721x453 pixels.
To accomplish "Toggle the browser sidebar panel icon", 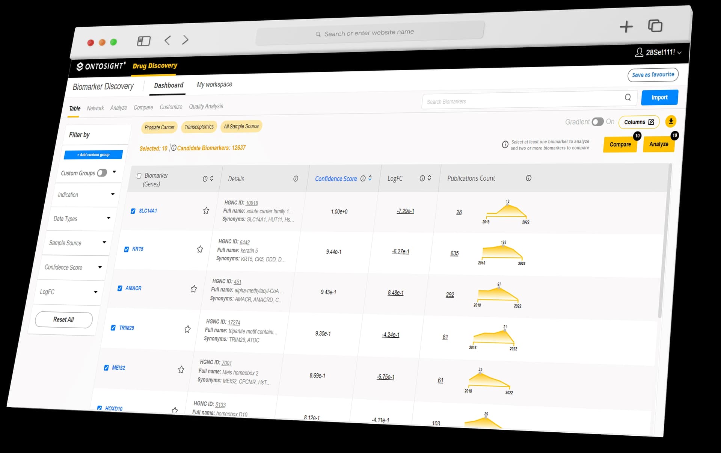I will click(143, 41).
